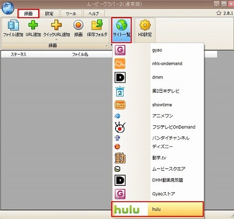
Task: Choose gyao text in the menu
Action: point(157,50)
